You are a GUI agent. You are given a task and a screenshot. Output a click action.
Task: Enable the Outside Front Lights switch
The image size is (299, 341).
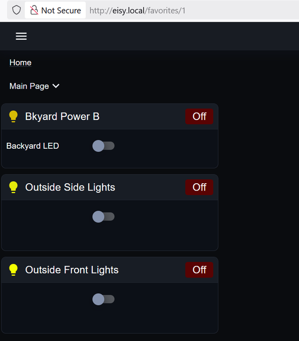[103, 299]
